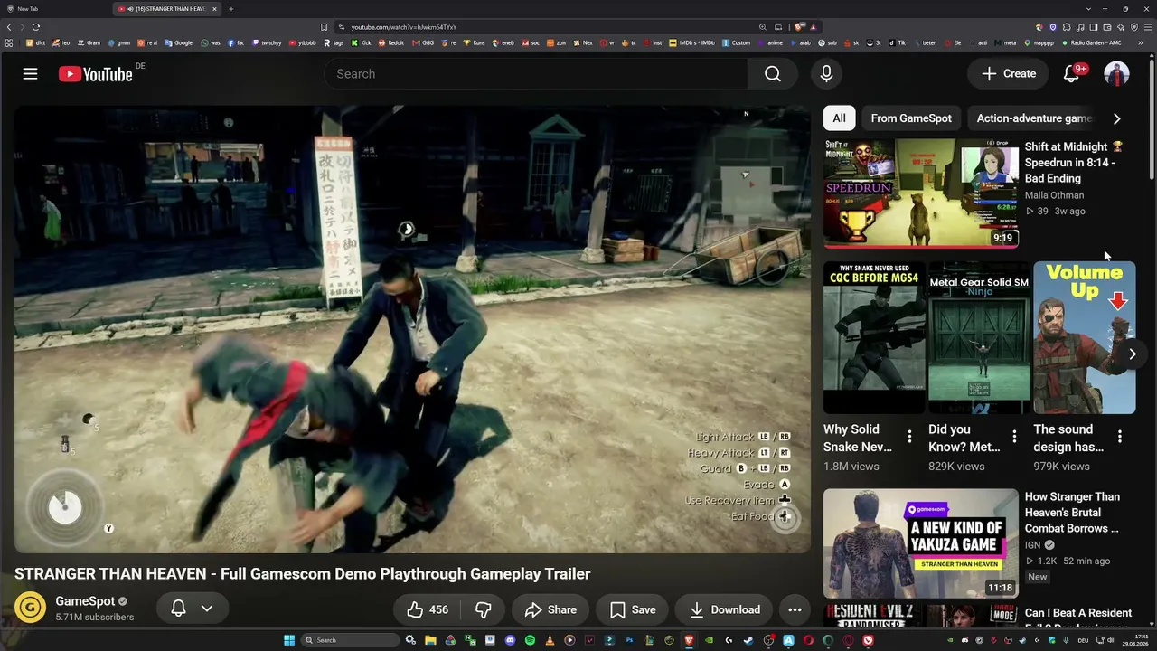The height and width of the screenshot is (651, 1157).
Task: Open the Reddit bookmark
Action: coord(391,42)
